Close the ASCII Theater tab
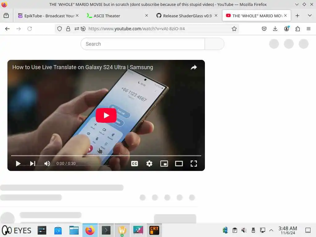316x237 pixels. tap(147, 15)
